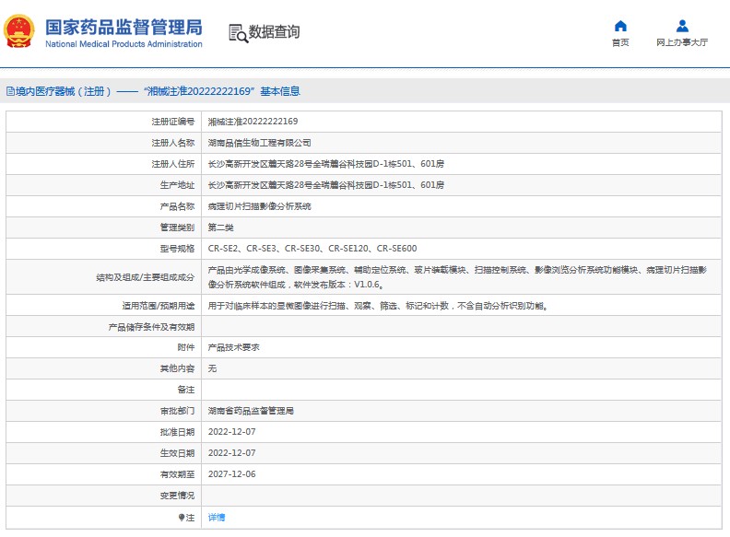Click the national emblem logo
Image resolution: width=730 pixels, height=537 pixels.
(x=19, y=31)
